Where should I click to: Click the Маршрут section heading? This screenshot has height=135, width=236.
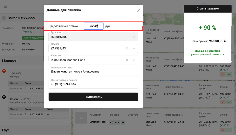[x=10, y=61]
